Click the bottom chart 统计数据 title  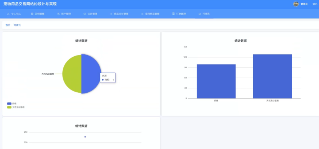pos(81,126)
